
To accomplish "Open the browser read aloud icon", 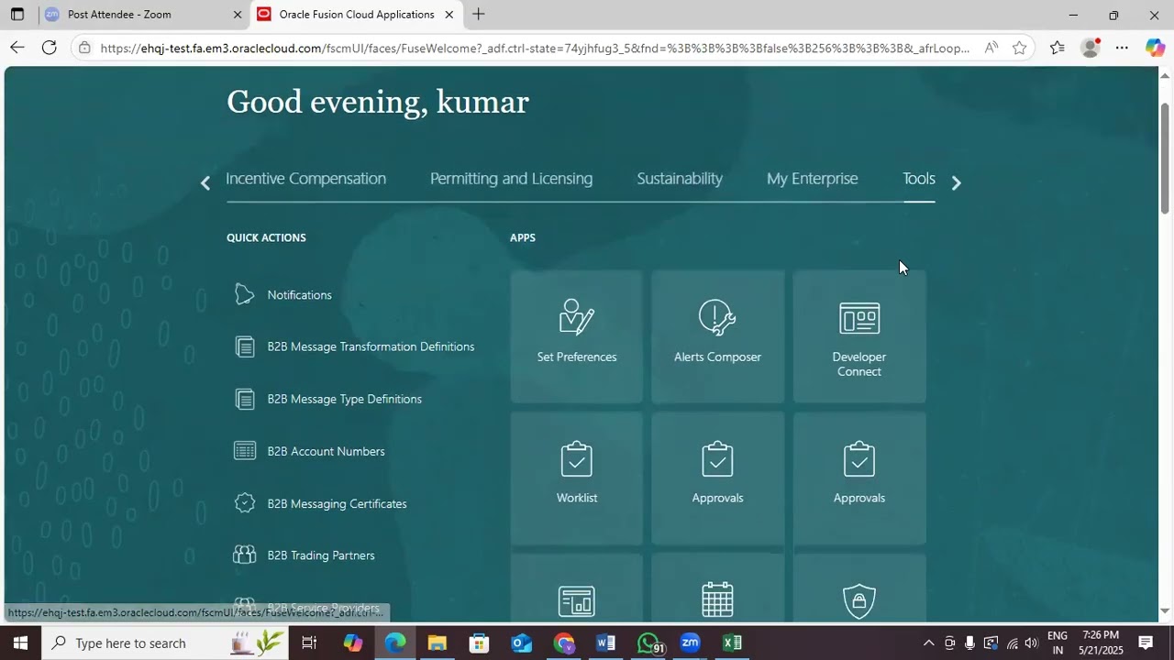I will click(991, 48).
